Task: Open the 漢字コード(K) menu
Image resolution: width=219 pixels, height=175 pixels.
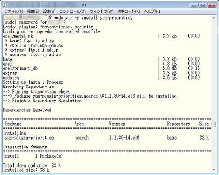Action: [x=129, y=11]
